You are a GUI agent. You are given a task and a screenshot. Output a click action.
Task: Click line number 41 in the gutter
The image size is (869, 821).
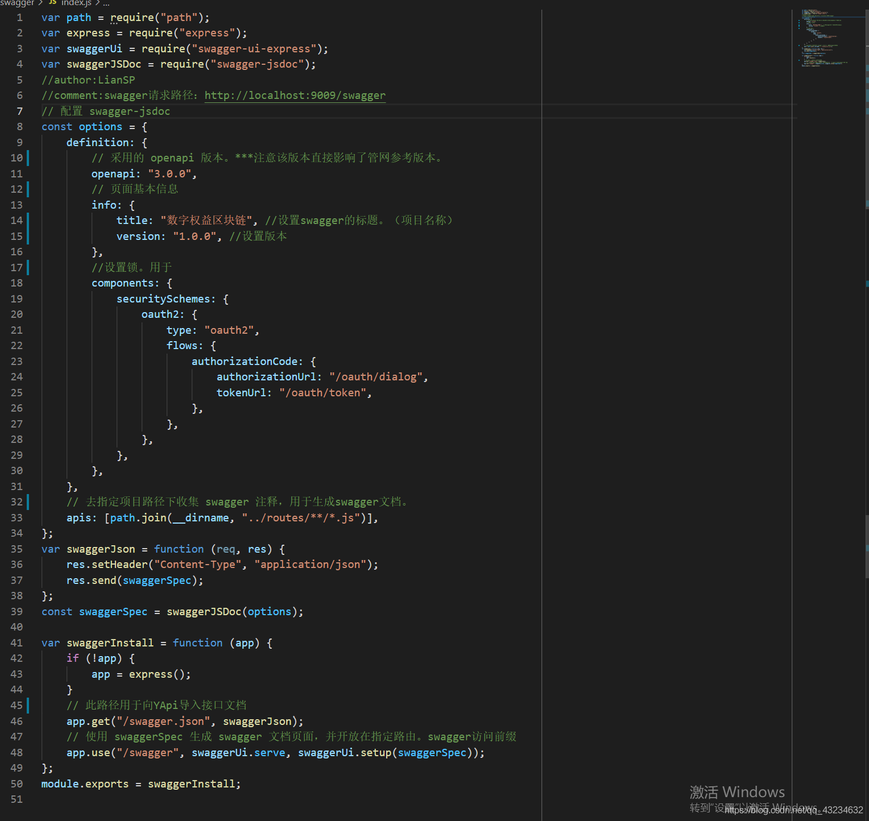[x=17, y=643]
